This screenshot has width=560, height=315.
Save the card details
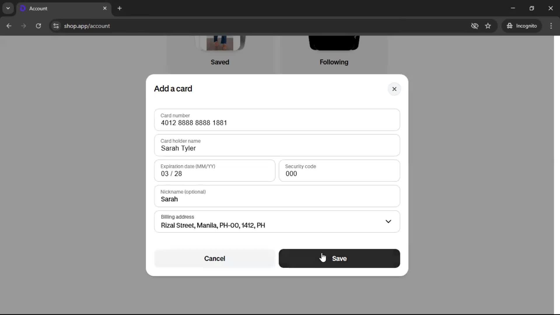[x=339, y=258]
